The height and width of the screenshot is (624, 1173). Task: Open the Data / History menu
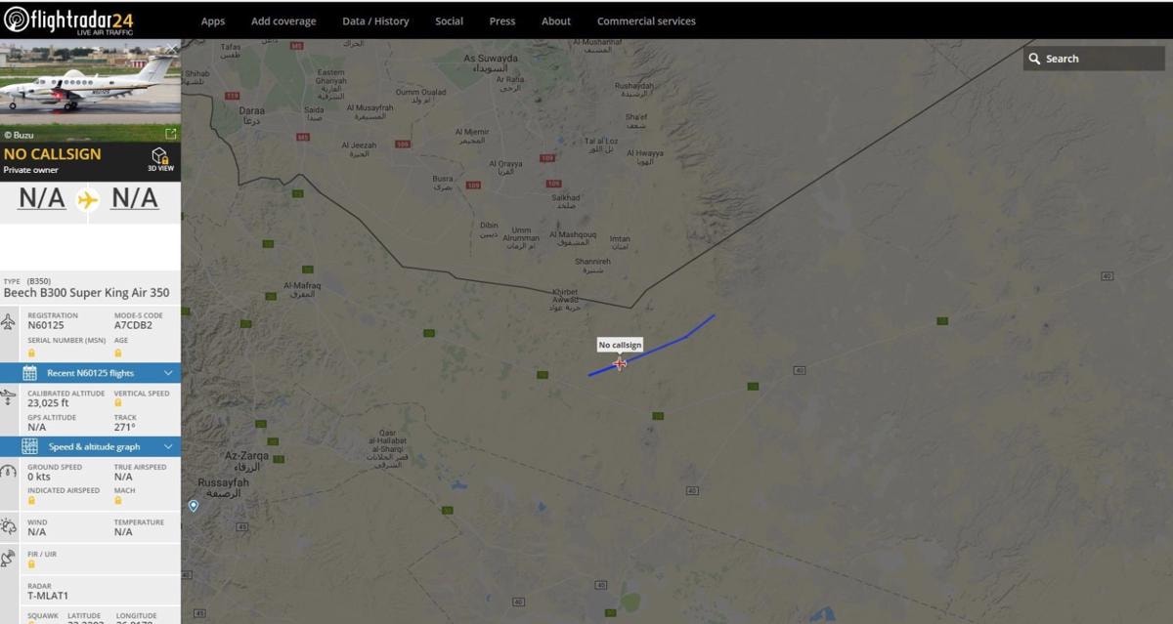pos(375,21)
